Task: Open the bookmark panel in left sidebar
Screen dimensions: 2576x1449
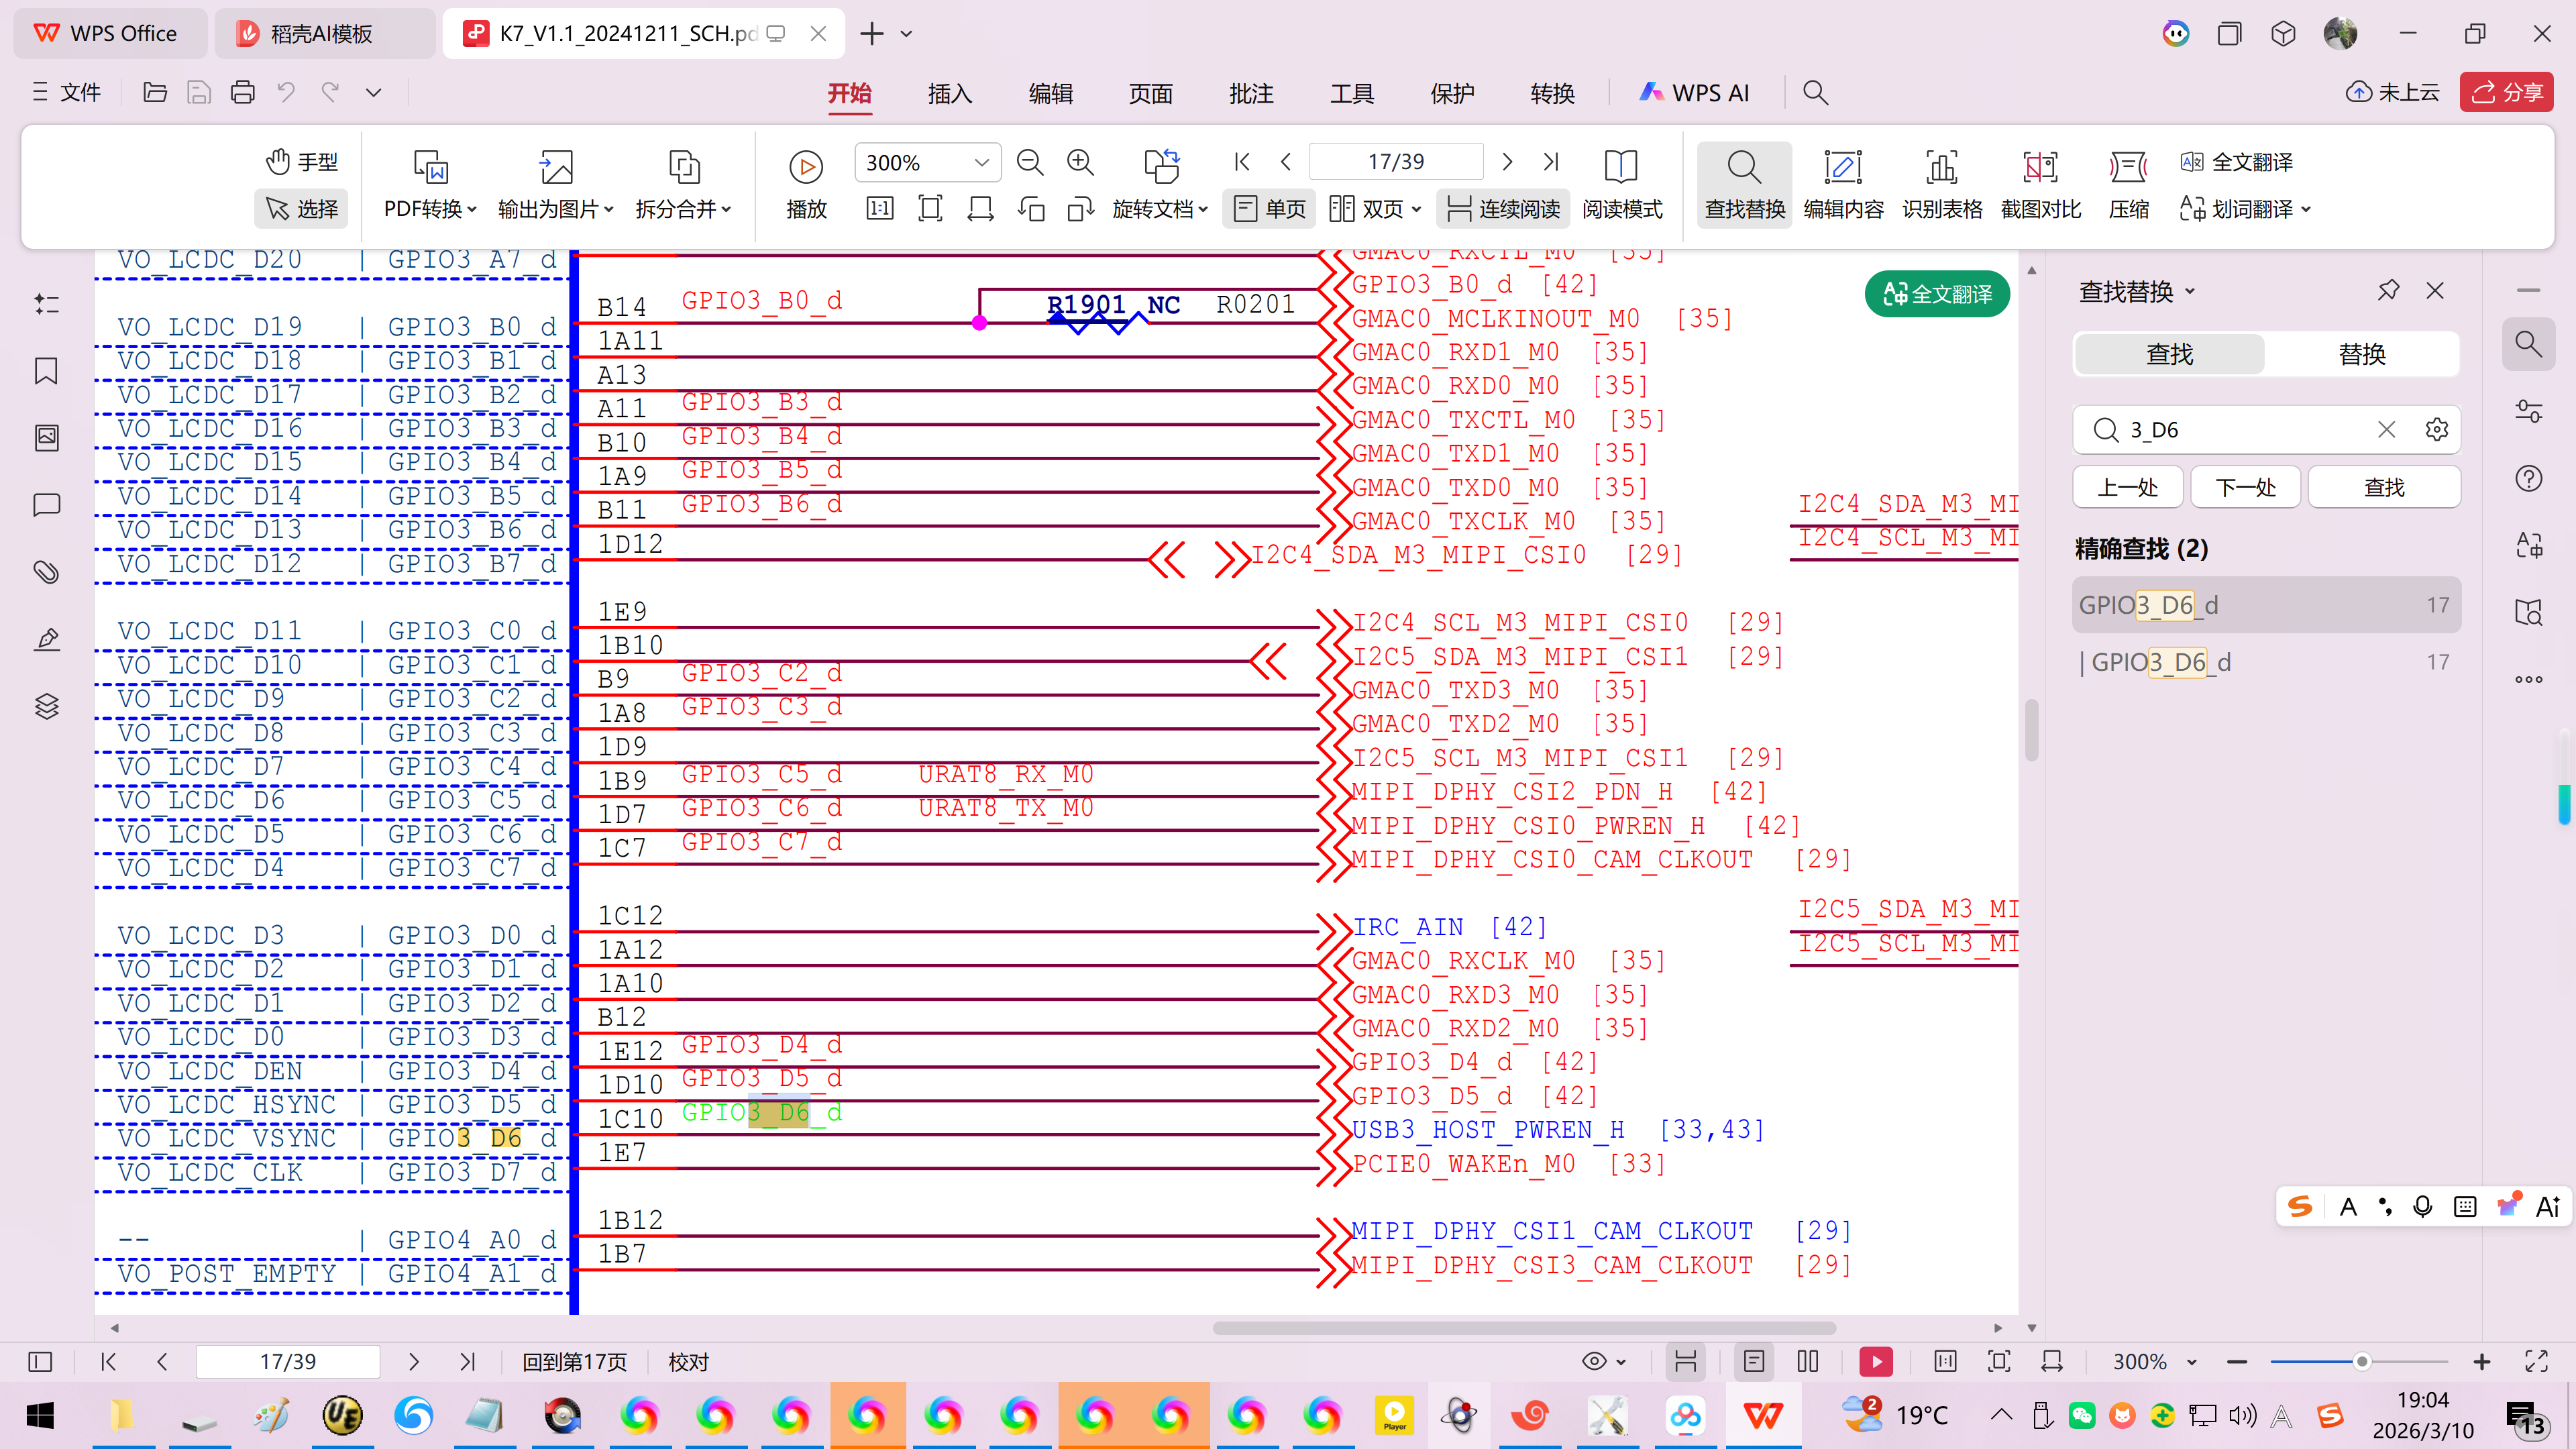Action: (x=46, y=371)
